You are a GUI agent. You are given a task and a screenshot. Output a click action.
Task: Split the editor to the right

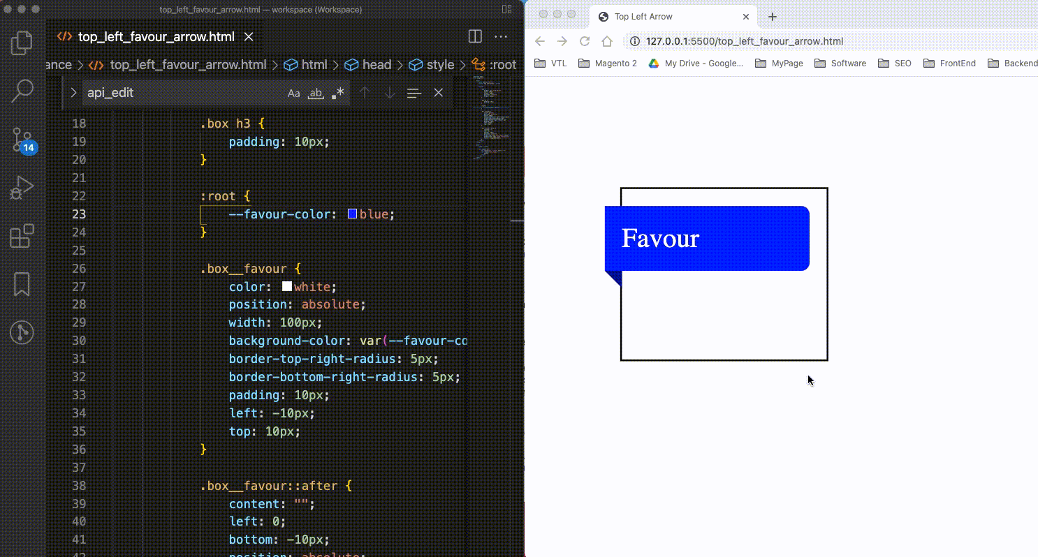[475, 37]
